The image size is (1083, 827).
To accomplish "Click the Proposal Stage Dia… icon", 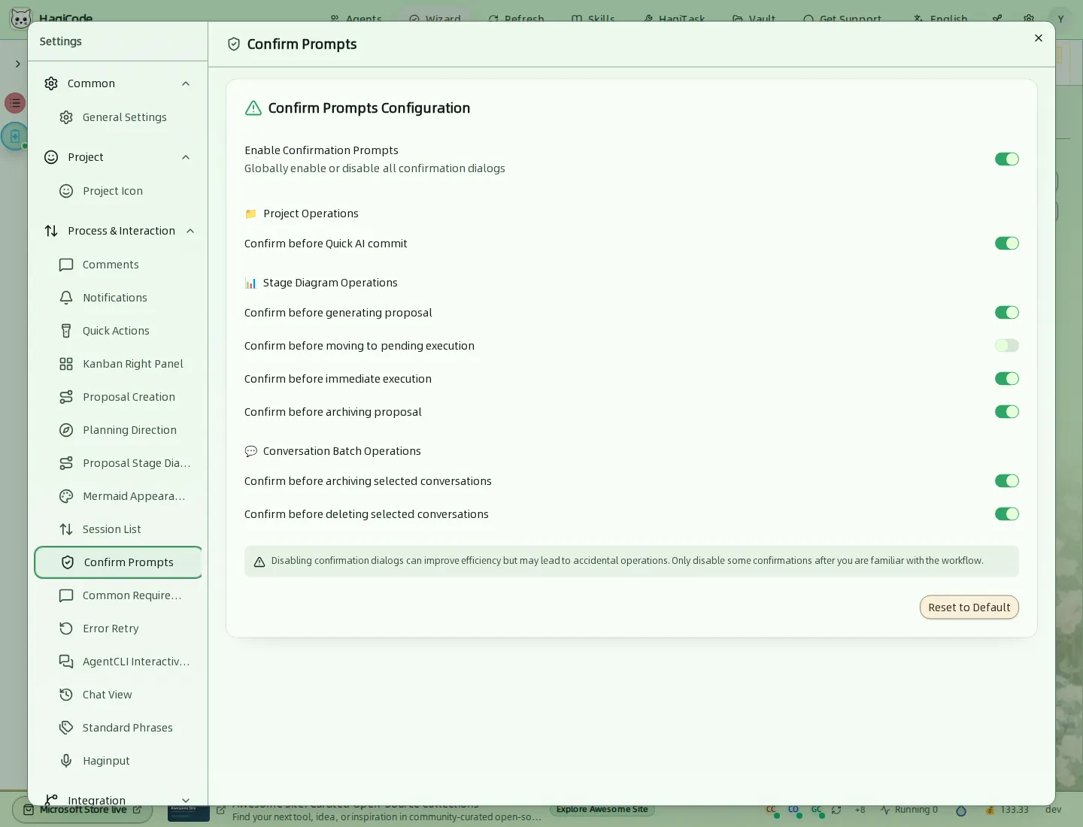I will tap(66, 463).
